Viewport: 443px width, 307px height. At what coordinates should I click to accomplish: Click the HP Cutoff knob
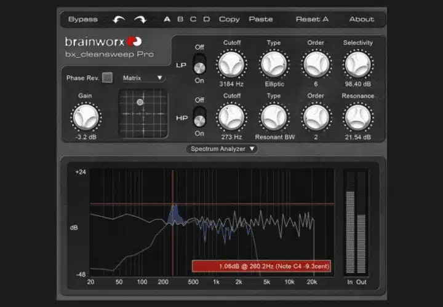[231, 117]
